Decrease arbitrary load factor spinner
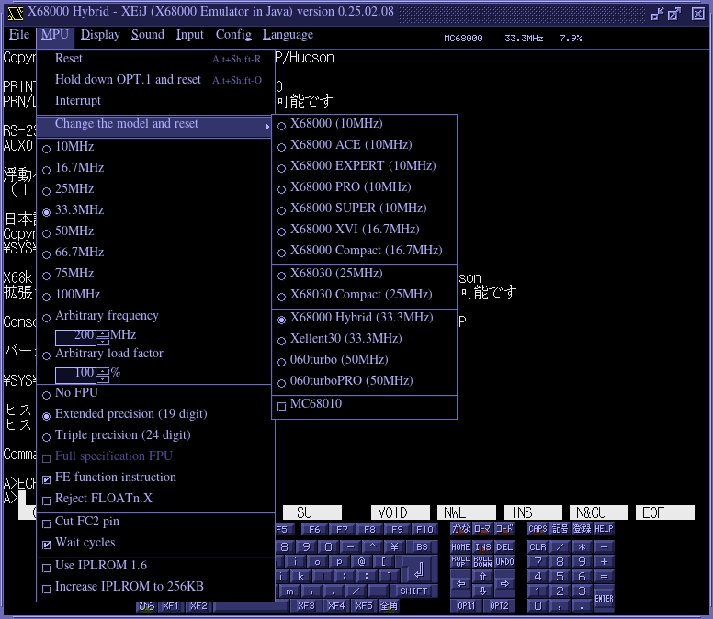 tap(103, 378)
